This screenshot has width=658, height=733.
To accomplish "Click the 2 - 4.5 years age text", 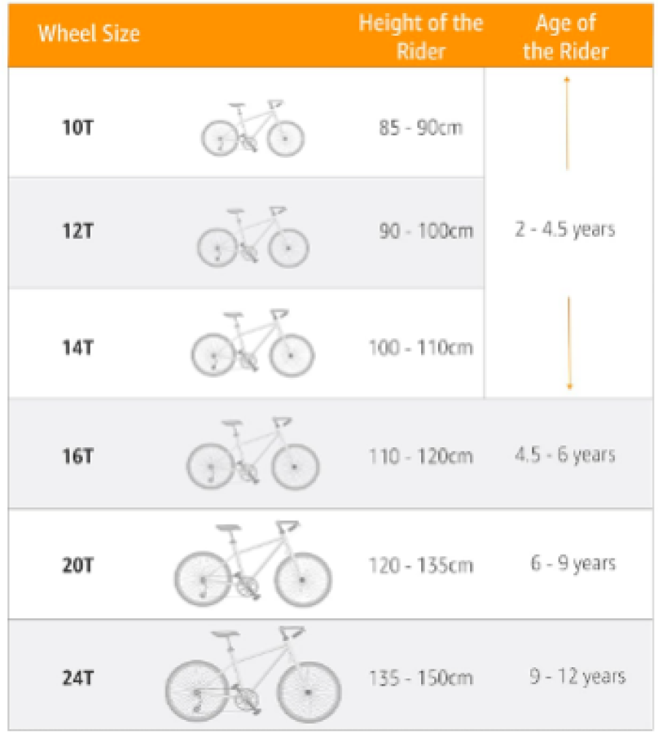I will tap(565, 229).
